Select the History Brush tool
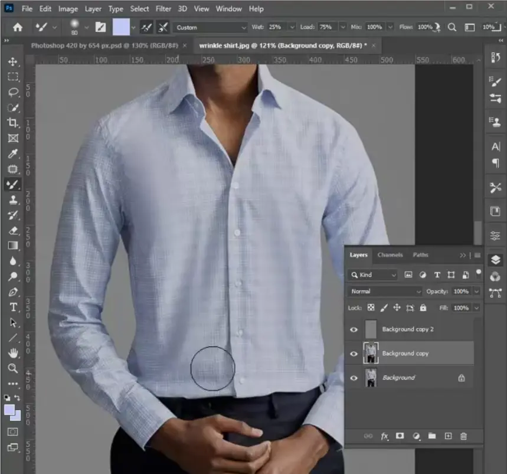507x474 pixels. tap(13, 215)
